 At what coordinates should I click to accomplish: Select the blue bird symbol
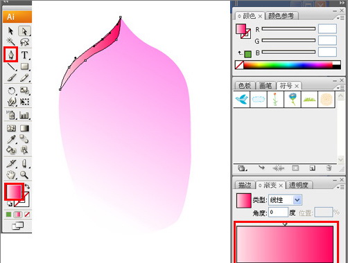pyautogui.click(x=242, y=99)
